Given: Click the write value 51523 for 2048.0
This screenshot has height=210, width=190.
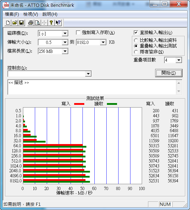Looking at the screenshot, I should [154, 171].
